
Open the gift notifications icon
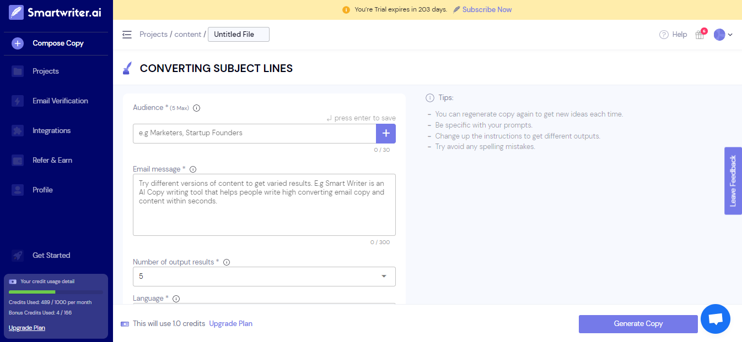pos(700,35)
